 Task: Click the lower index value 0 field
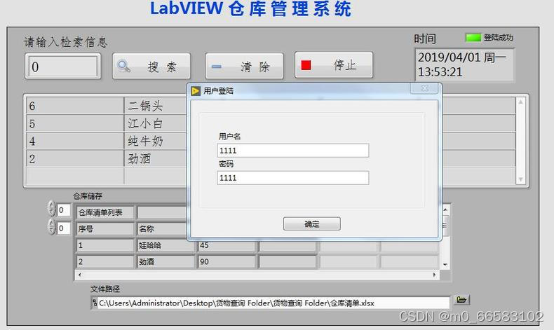pyautogui.click(x=64, y=228)
